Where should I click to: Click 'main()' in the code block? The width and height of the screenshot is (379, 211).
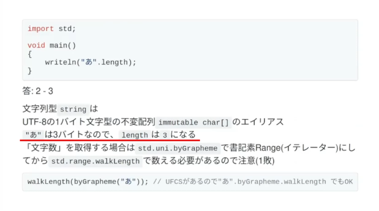(x=63, y=46)
